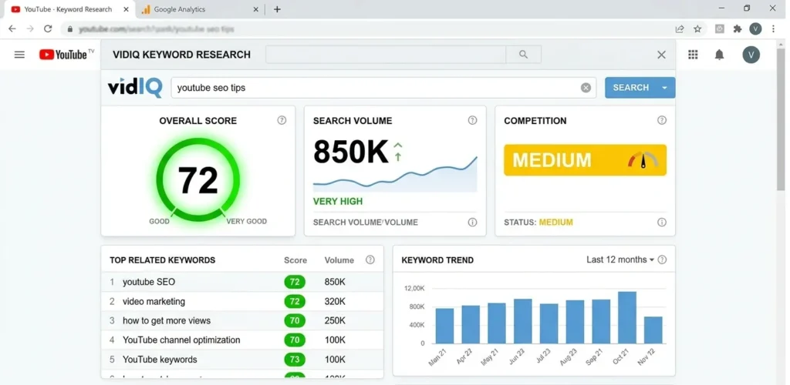
Task: Click the Score column header
Action: (295, 259)
